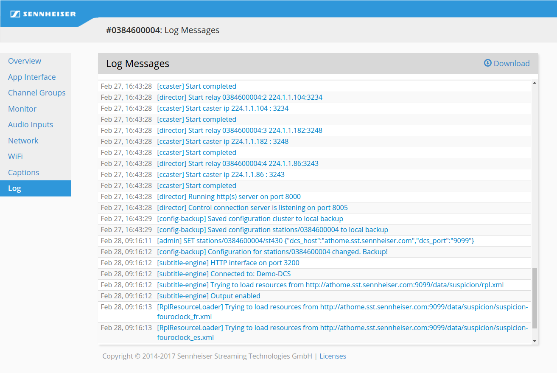
Task: Navigate to Audio Inputs
Action: 31,125
